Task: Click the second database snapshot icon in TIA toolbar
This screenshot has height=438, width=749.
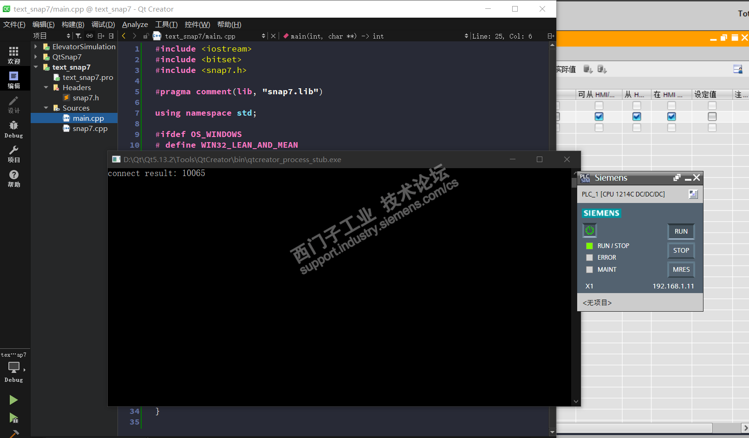Action: (x=602, y=69)
